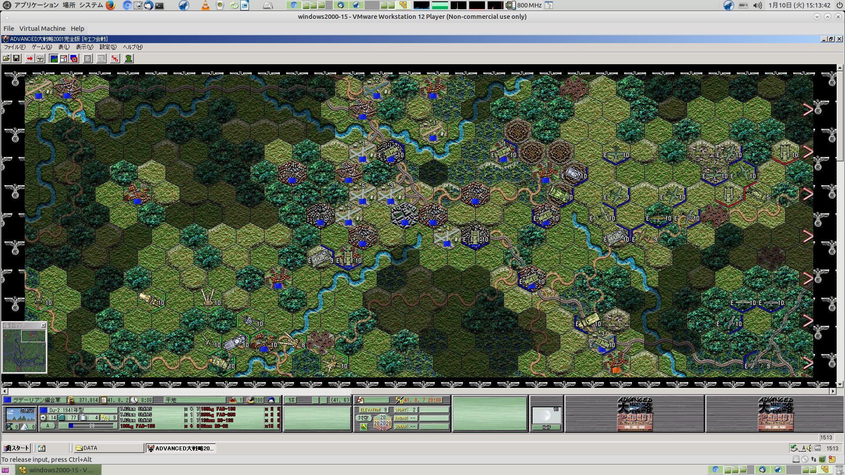Image resolution: width=845 pixels, height=475 pixels.
Task: Select the ADVANCED大戦略 taskbar button
Action: [180, 448]
